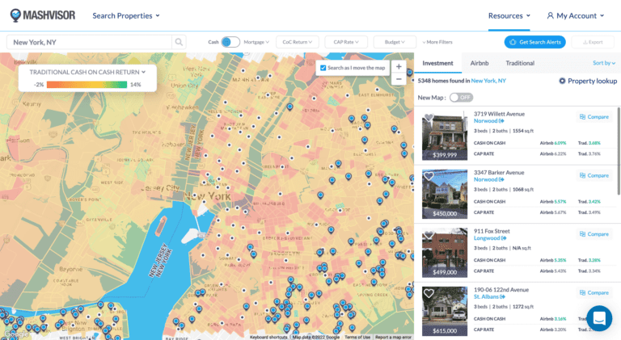Click the New York, NY search field
Screen dimensions: 621x340
tap(89, 42)
